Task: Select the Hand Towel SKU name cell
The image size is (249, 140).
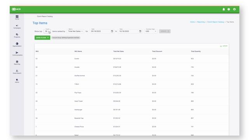Action: click(79, 101)
